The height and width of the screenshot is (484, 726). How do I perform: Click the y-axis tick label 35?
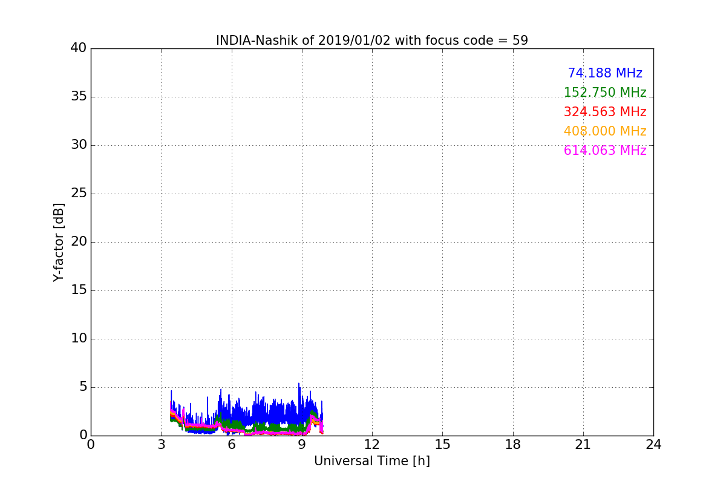point(79,97)
